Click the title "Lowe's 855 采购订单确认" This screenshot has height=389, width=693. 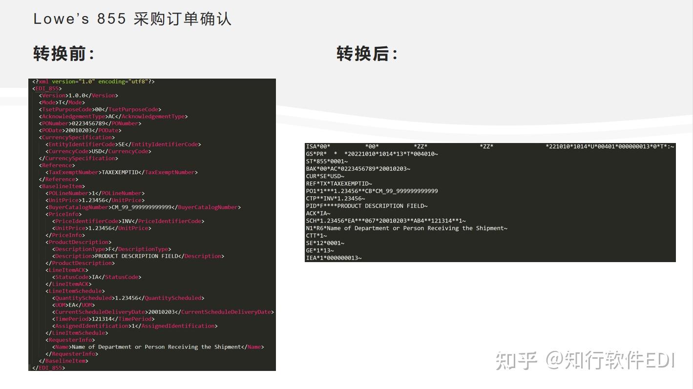coord(132,19)
